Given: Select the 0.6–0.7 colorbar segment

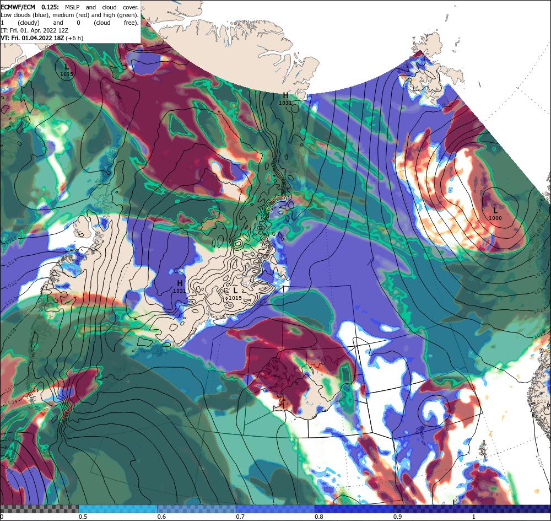Looking at the screenshot, I should point(197,509).
